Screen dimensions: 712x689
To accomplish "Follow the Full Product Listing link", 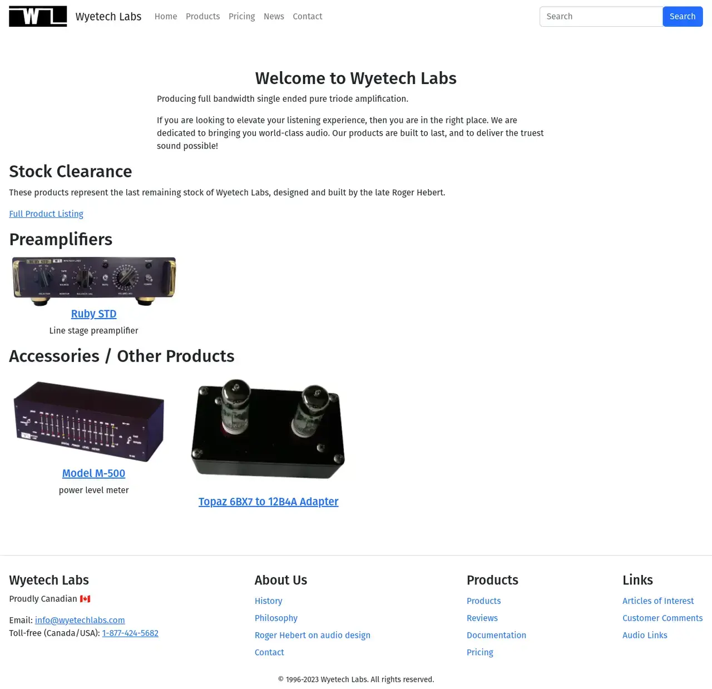I will (46, 214).
